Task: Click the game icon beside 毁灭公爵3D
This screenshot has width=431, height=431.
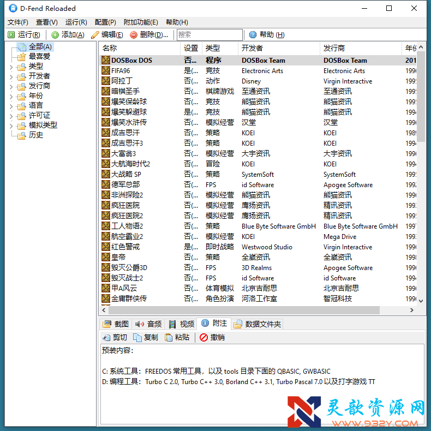Action: [x=106, y=267]
